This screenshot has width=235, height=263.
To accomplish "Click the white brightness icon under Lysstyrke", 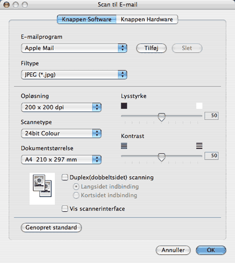I will click(199, 106).
